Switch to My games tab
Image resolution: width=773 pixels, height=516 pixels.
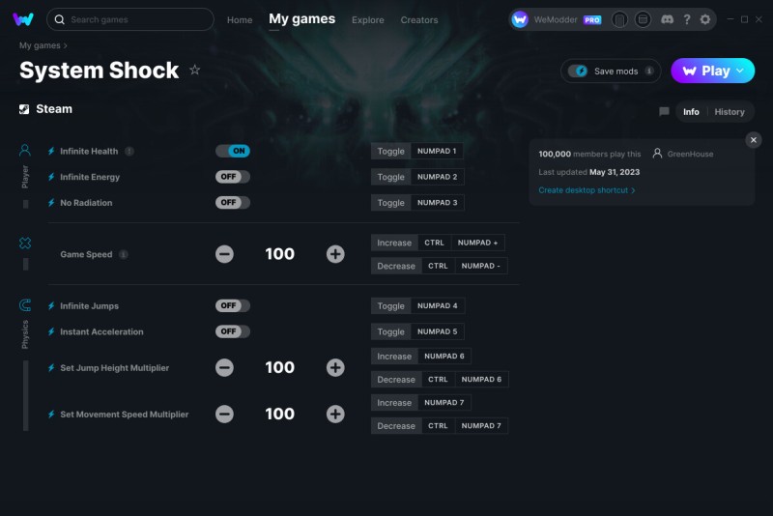[x=301, y=19]
